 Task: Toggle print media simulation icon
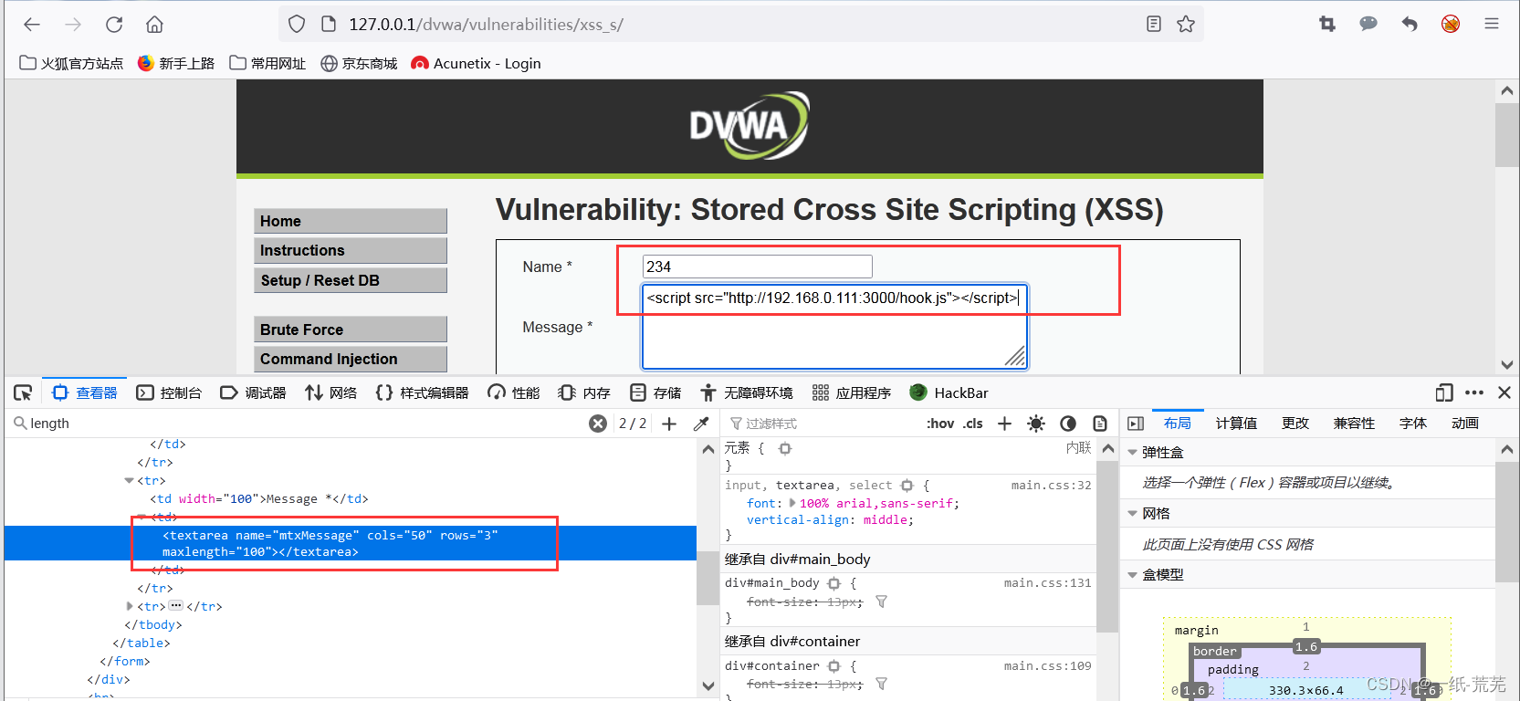coord(1100,424)
